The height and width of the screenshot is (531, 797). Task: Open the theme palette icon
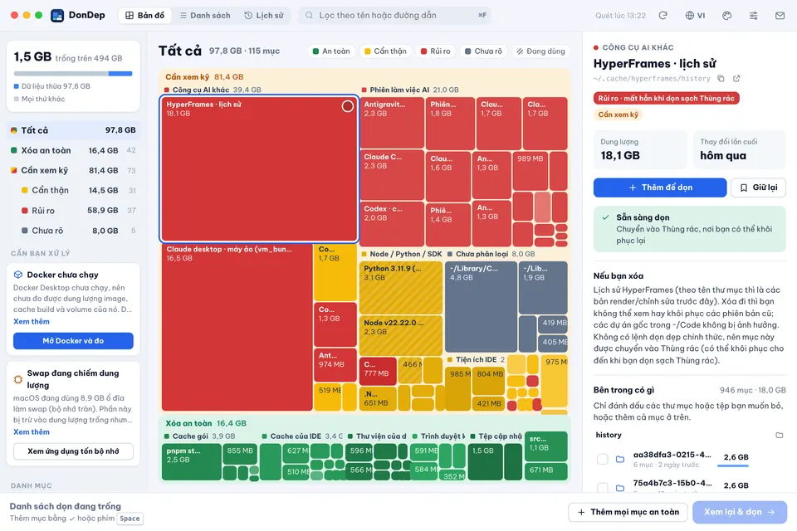coord(727,15)
